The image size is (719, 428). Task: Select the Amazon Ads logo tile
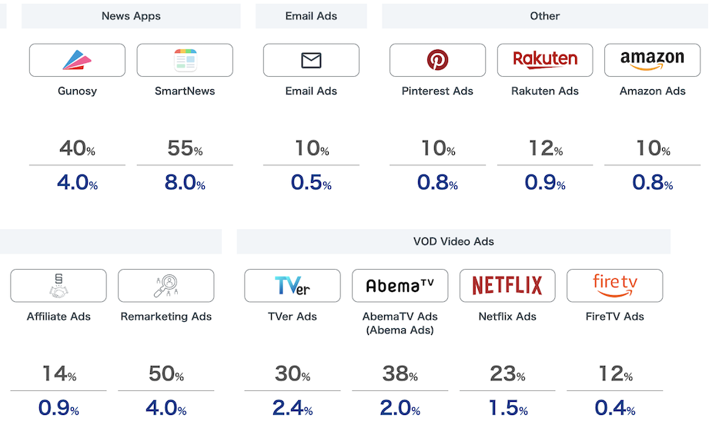[x=652, y=60]
